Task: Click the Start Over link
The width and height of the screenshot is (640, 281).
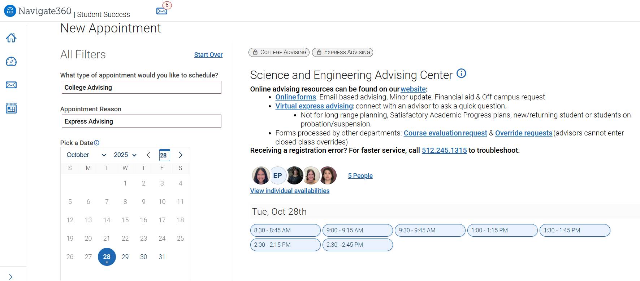Action: [208, 55]
